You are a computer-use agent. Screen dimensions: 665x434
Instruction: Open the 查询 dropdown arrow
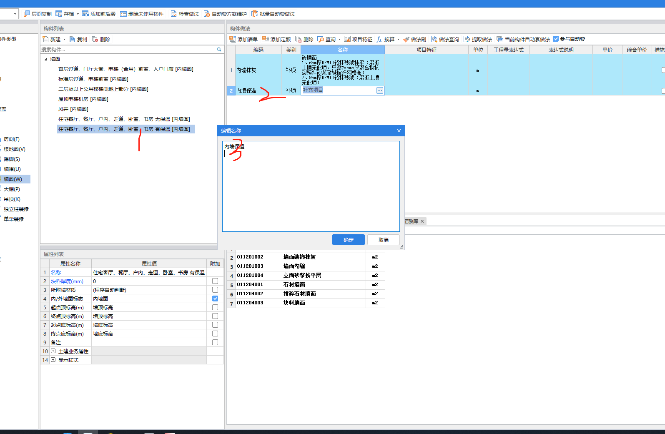click(x=339, y=39)
